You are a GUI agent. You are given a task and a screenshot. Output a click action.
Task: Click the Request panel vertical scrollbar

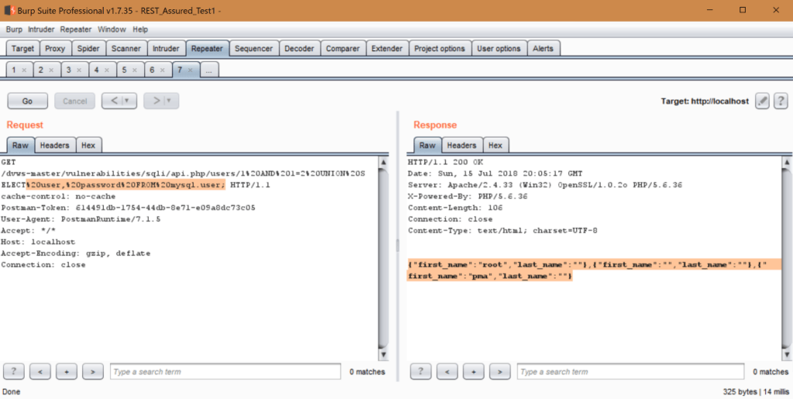tap(383, 255)
